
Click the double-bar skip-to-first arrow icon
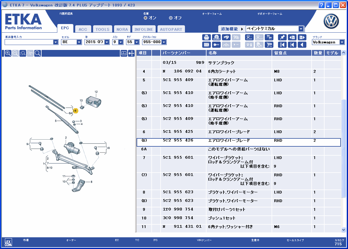tap(282, 45)
